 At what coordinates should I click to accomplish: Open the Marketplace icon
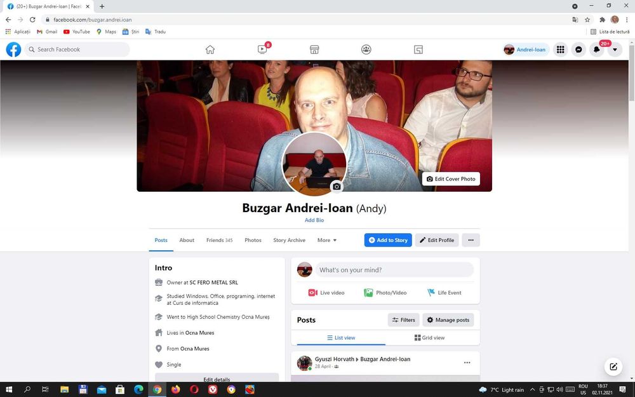point(314,50)
